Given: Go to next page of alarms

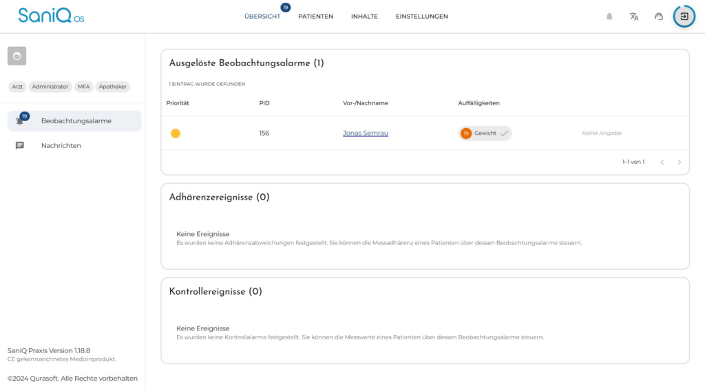Looking at the screenshot, I should click(x=680, y=162).
